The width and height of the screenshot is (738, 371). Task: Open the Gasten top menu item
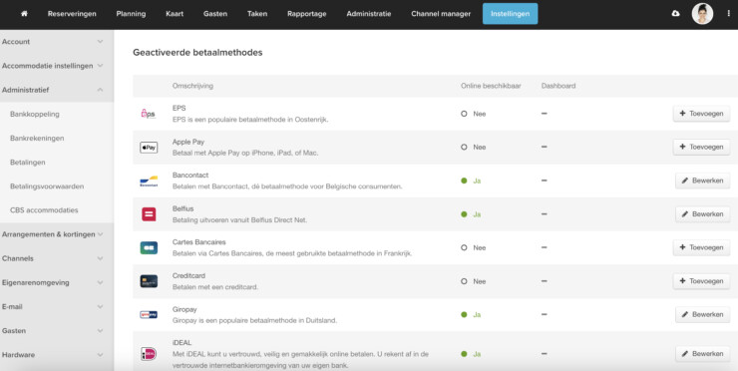215,14
